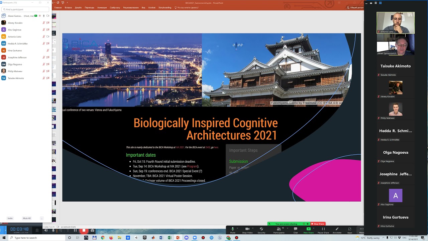
Task: Click PowerPoint icon in Windows taskbar
Action: coord(178,238)
